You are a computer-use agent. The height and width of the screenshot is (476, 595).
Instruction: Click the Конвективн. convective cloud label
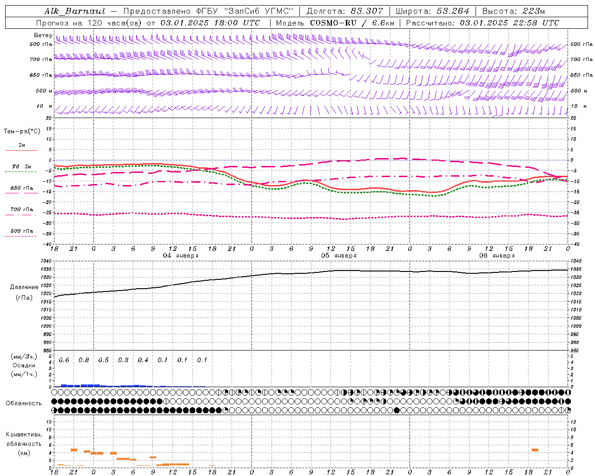(x=24, y=435)
